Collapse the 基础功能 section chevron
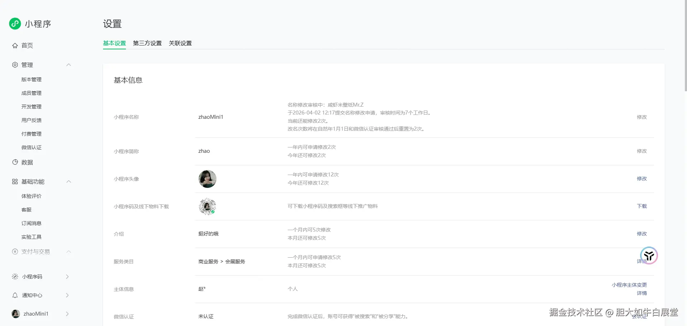Image resolution: width=687 pixels, height=326 pixels. (x=69, y=181)
